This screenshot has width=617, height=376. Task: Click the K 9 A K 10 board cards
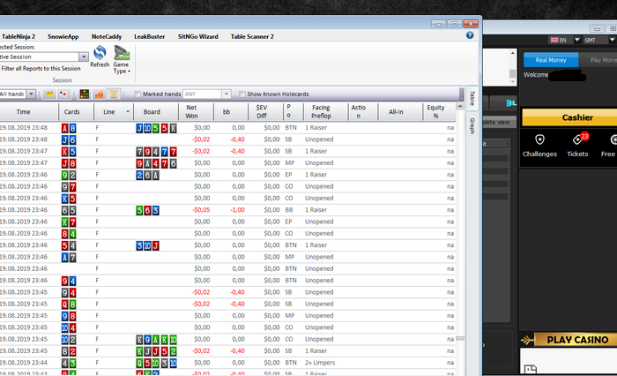(x=156, y=339)
